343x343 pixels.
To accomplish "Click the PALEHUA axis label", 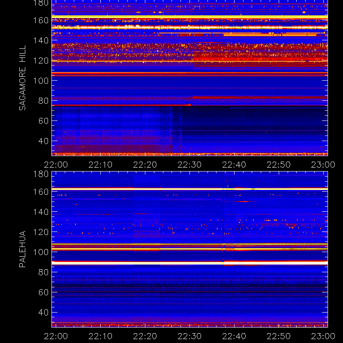I will coord(23,249).
